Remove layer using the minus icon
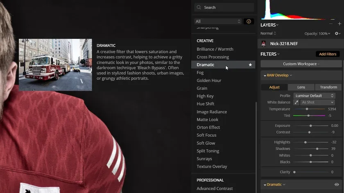The height and width of the screenshot is (193, 344). point(331,24)
